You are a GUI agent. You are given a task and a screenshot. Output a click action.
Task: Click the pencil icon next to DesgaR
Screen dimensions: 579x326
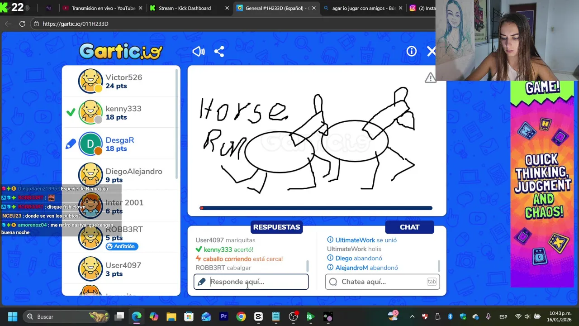tap(71, 144)
